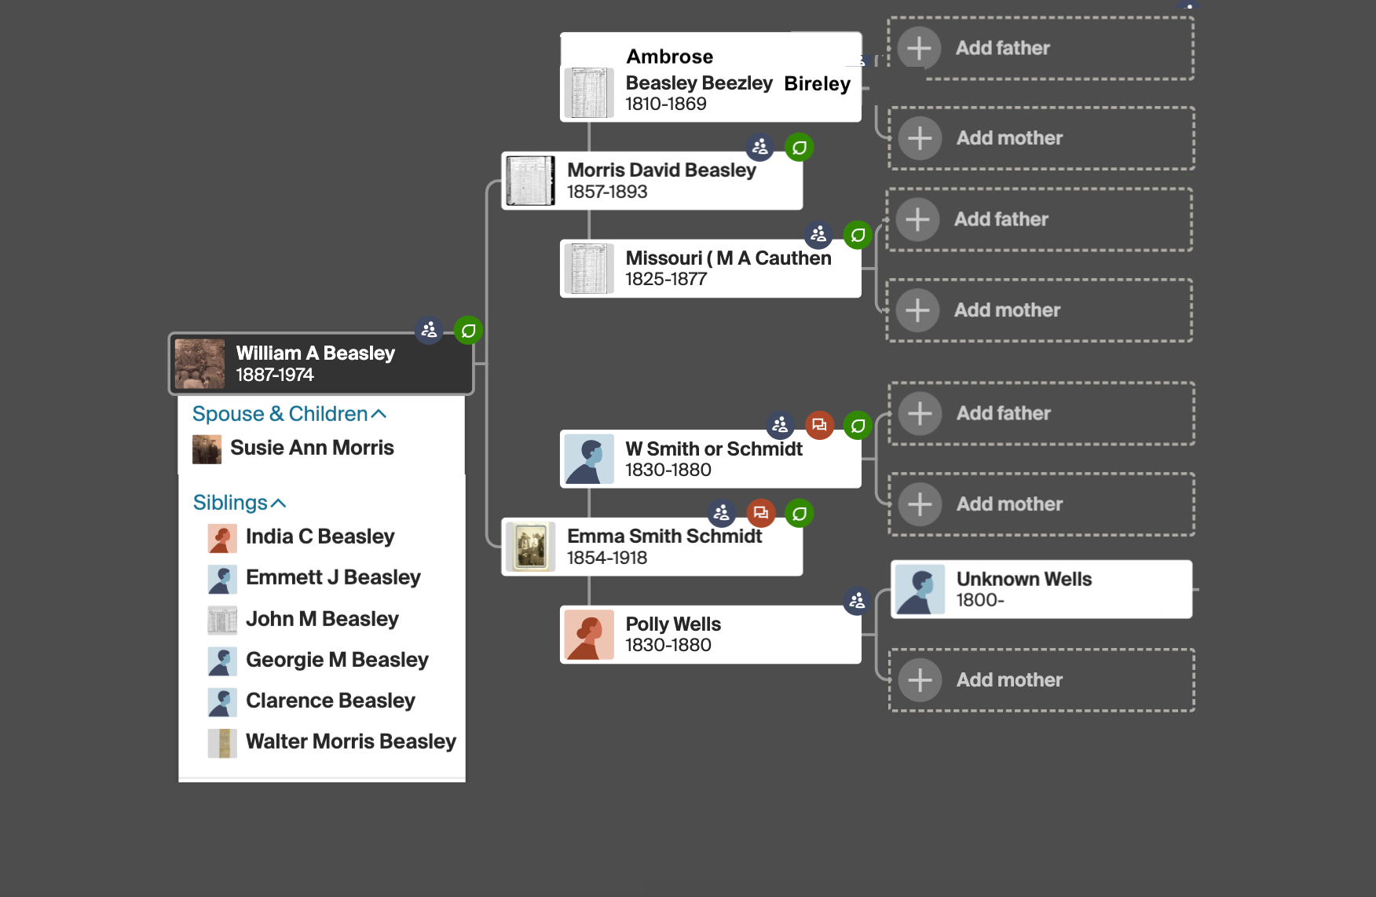Click orange comment icon on Emma Smith Schmidt
Viewport: 1376px width, 897px height.
click(760, 514)
